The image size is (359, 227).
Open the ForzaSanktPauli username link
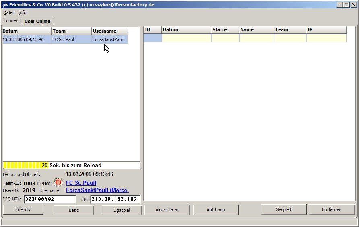point(97,190)
